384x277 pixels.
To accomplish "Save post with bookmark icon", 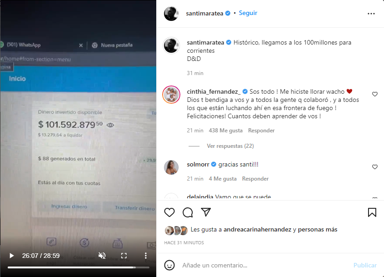I will [x=372, y=212].
